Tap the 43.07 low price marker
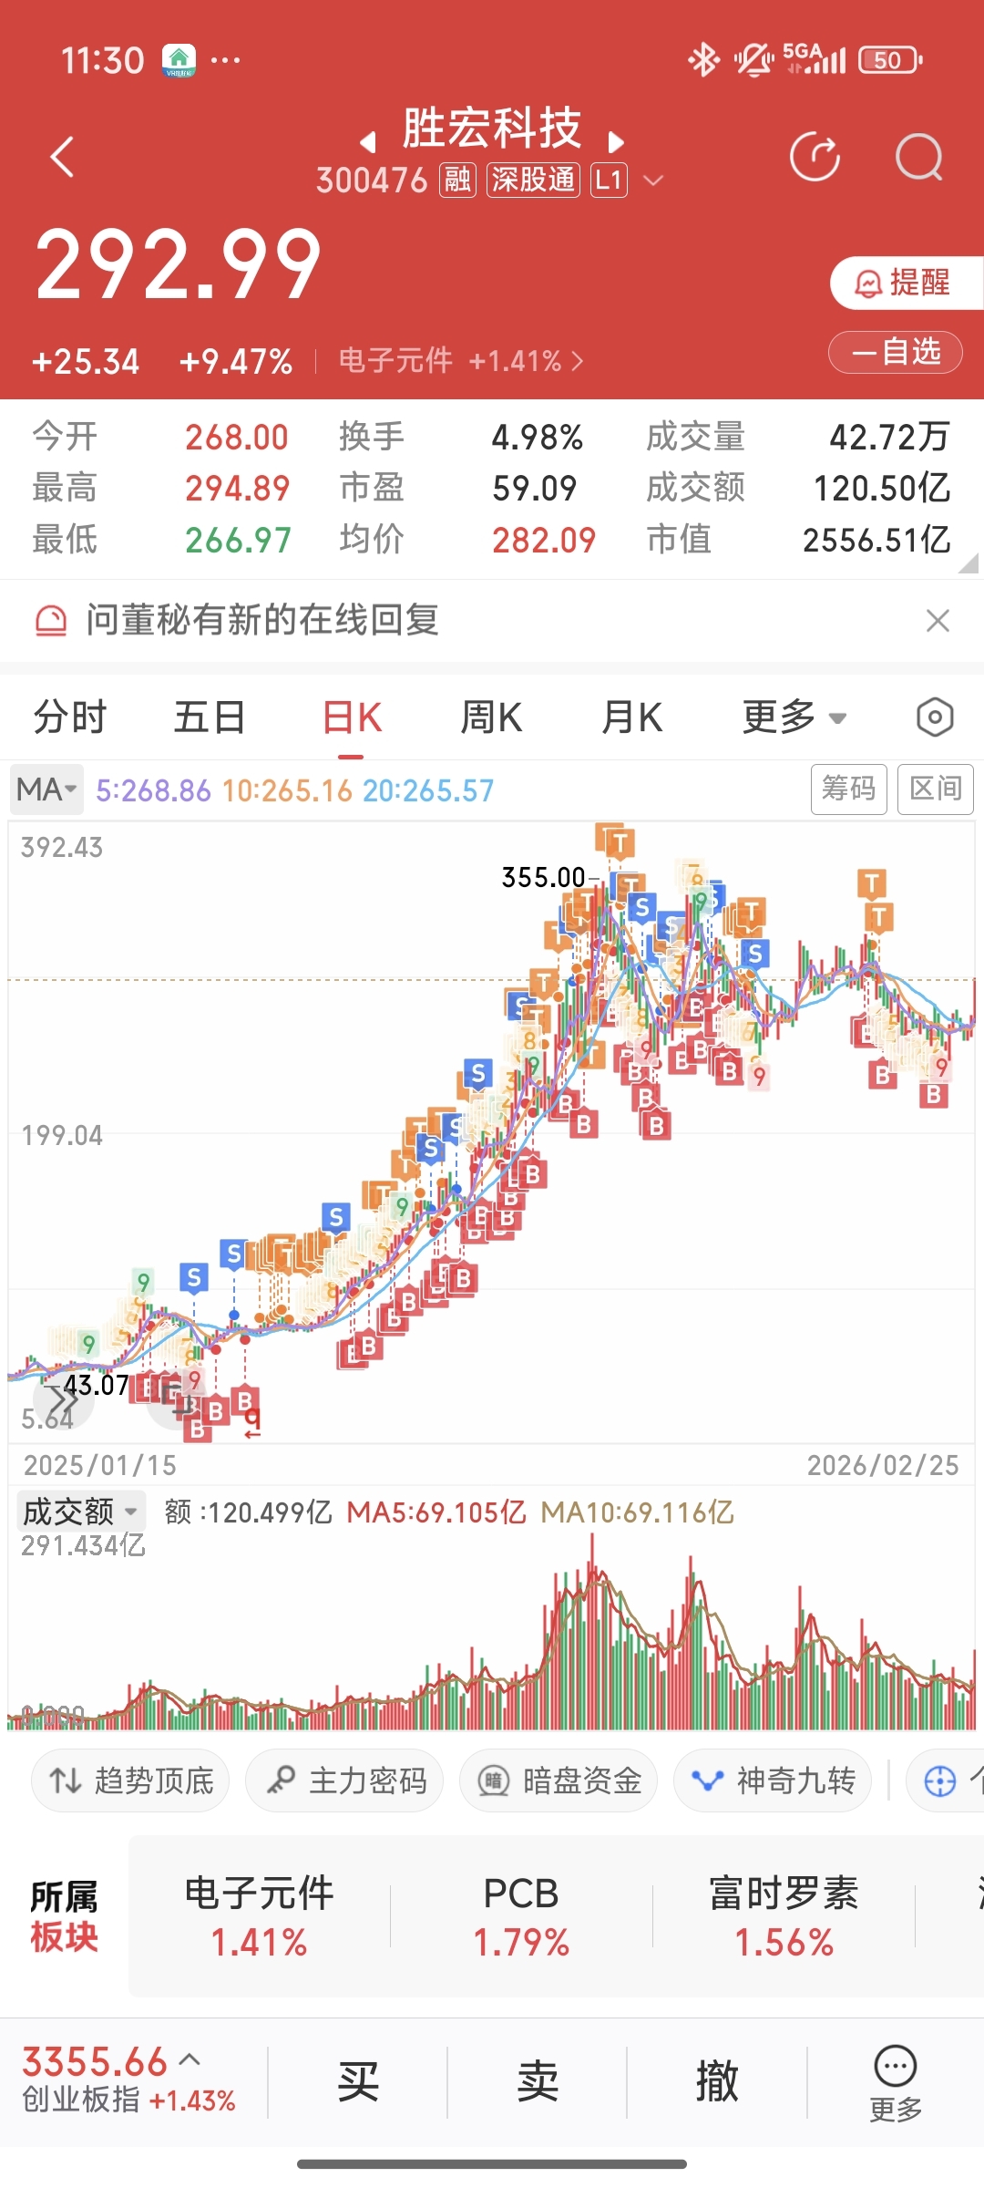 tap(96, 1385)
